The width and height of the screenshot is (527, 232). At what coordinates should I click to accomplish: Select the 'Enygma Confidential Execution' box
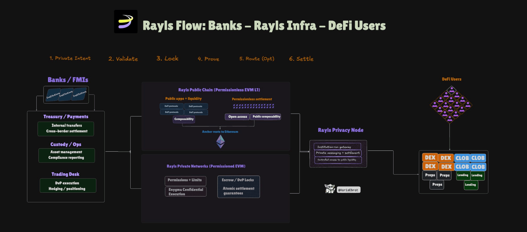[186, 192]
